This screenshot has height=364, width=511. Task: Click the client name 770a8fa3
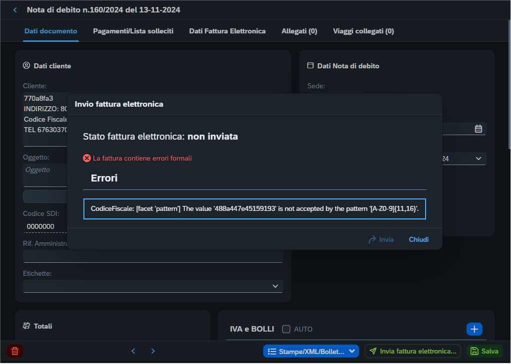(38, 98)
